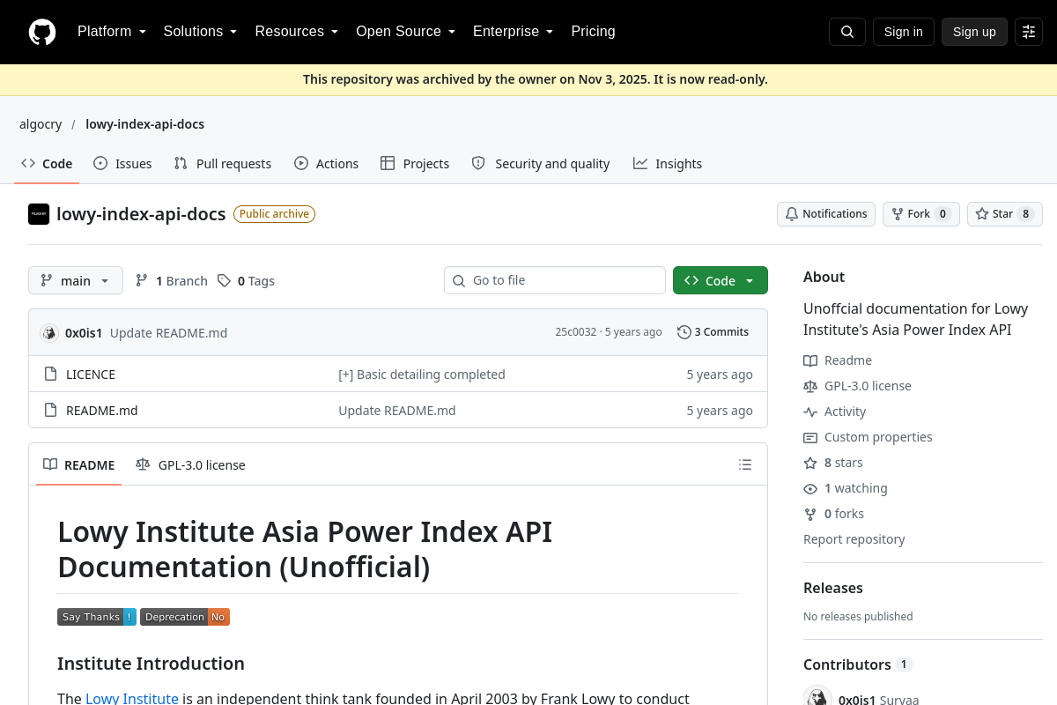Image resolution: width=1057 pixels, height=705 pixels.
Task: Click the commit history clock icon
Action: tap(684, 332)
